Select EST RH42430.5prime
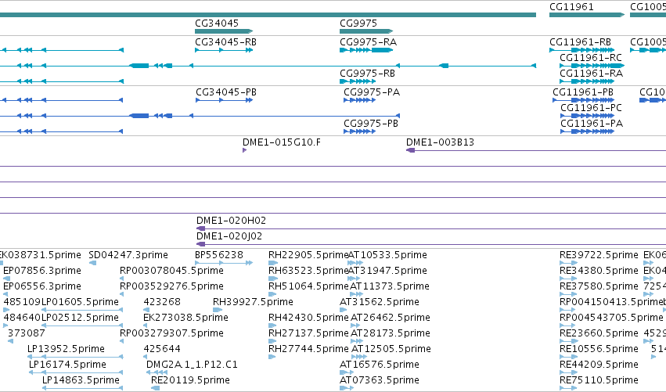 308,318
